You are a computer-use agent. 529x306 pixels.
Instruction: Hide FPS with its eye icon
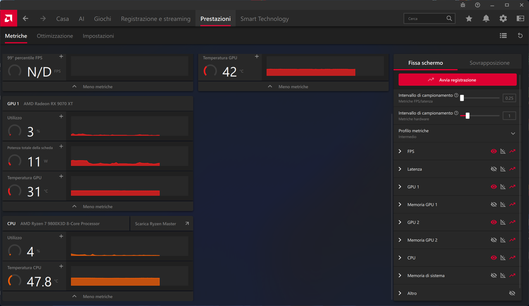[x=493, y=152]
